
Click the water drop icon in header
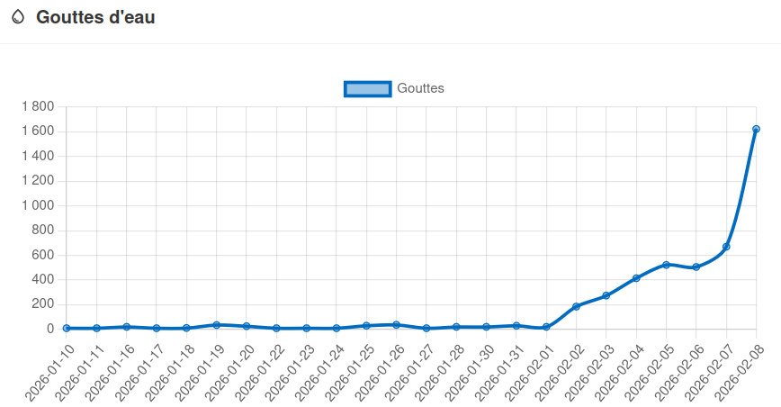tap(18, 18)
